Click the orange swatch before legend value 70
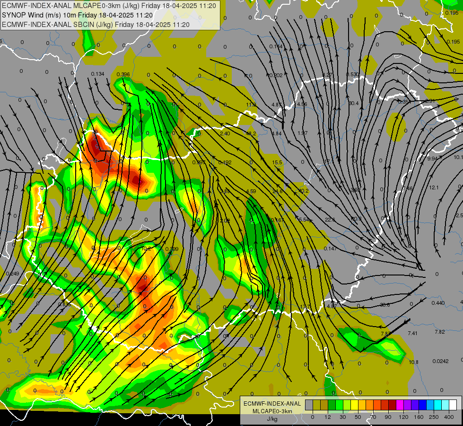Viewport: 463px width, 426px height. pyautogui.click(x=370, y=405)
